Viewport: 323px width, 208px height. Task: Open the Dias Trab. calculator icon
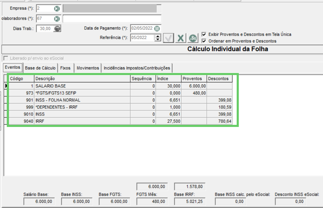(x=57, y=29)
